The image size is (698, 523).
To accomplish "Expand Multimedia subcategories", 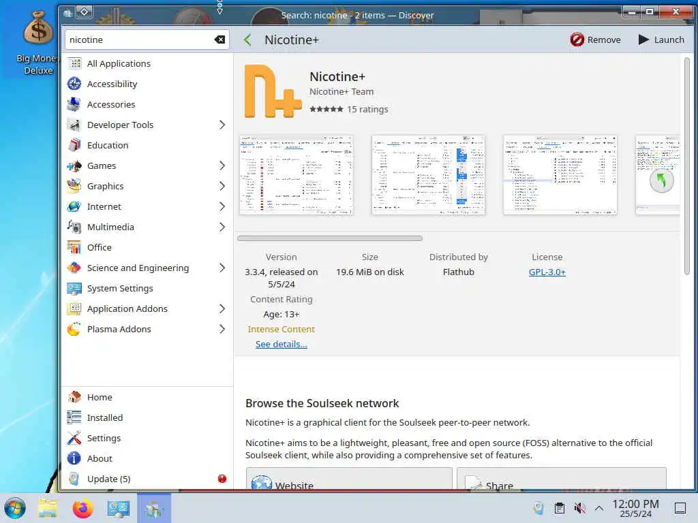I will [222, 227].
